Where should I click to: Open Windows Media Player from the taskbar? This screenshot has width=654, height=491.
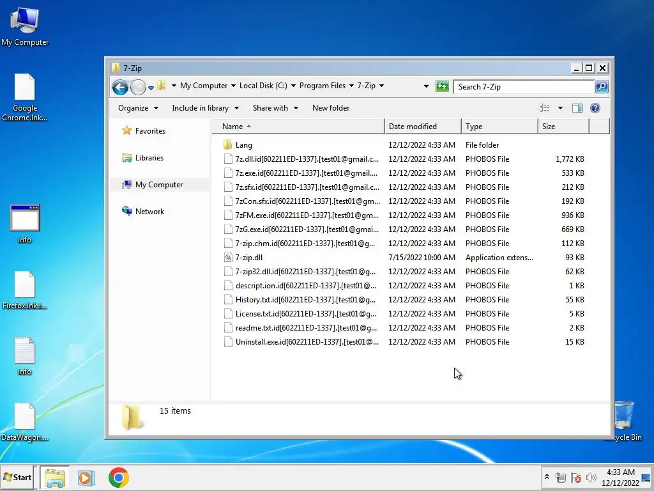(x=86, y=478)
